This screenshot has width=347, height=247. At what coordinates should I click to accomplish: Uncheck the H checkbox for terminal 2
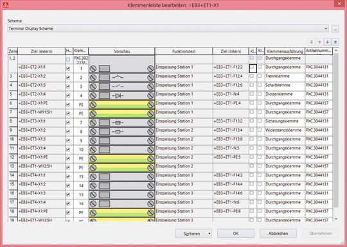(x=68, y=78)
